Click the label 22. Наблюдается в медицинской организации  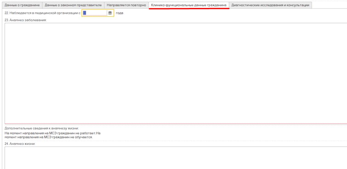(43, 13)
